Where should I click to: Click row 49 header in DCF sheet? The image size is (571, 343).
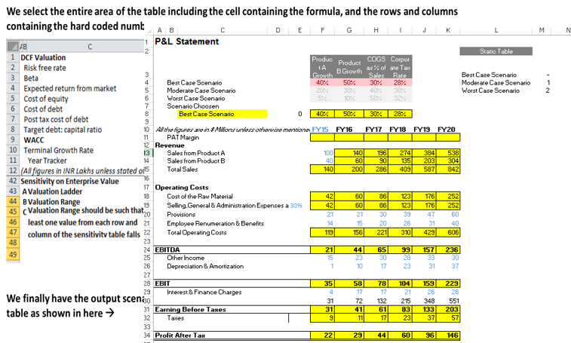pos(13,255)
